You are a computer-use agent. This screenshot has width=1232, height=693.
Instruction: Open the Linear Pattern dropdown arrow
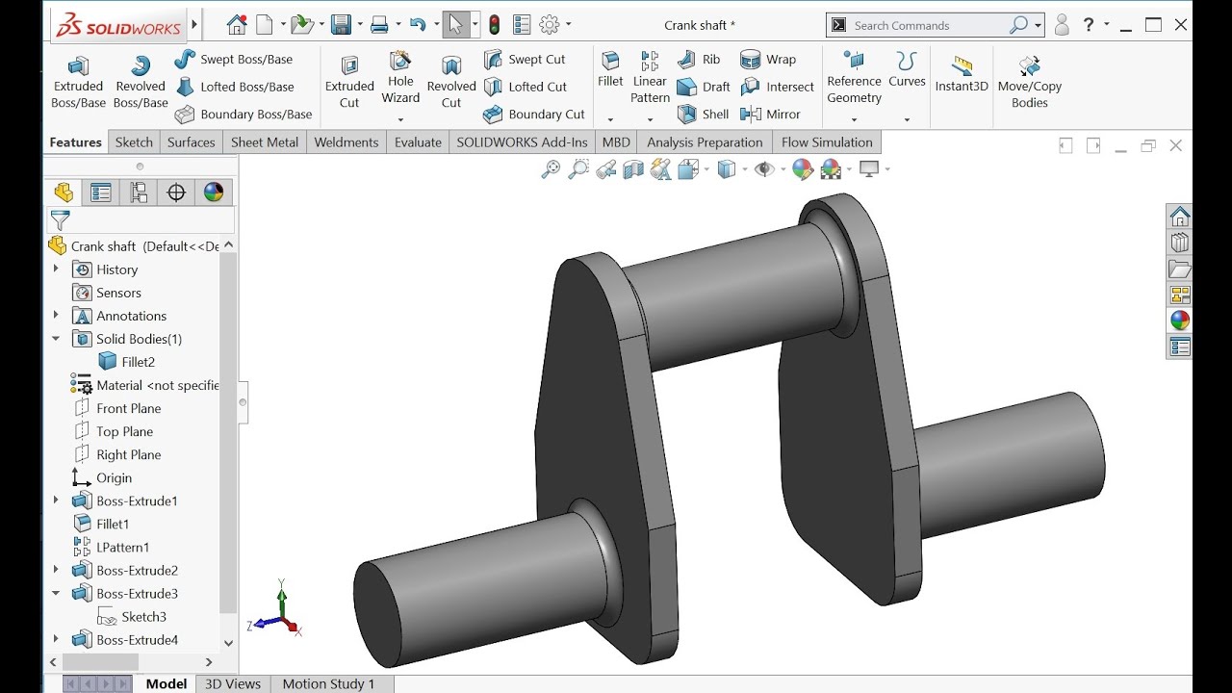(x=650, y=120)
